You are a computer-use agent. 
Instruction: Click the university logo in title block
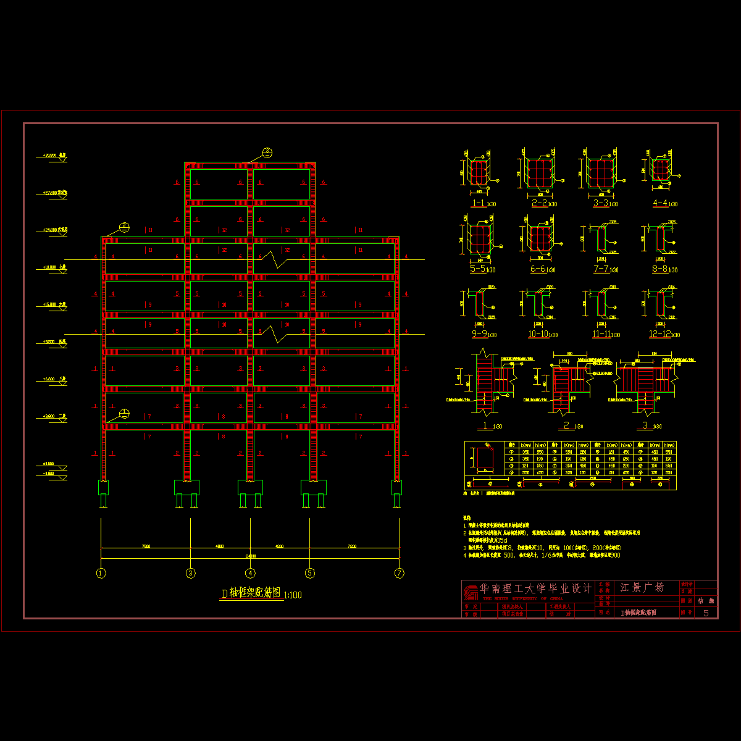(x=471, y=592)
